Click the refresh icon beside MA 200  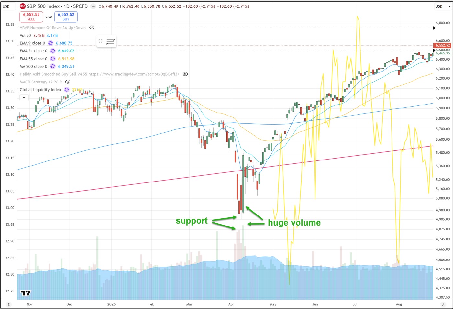53,66
